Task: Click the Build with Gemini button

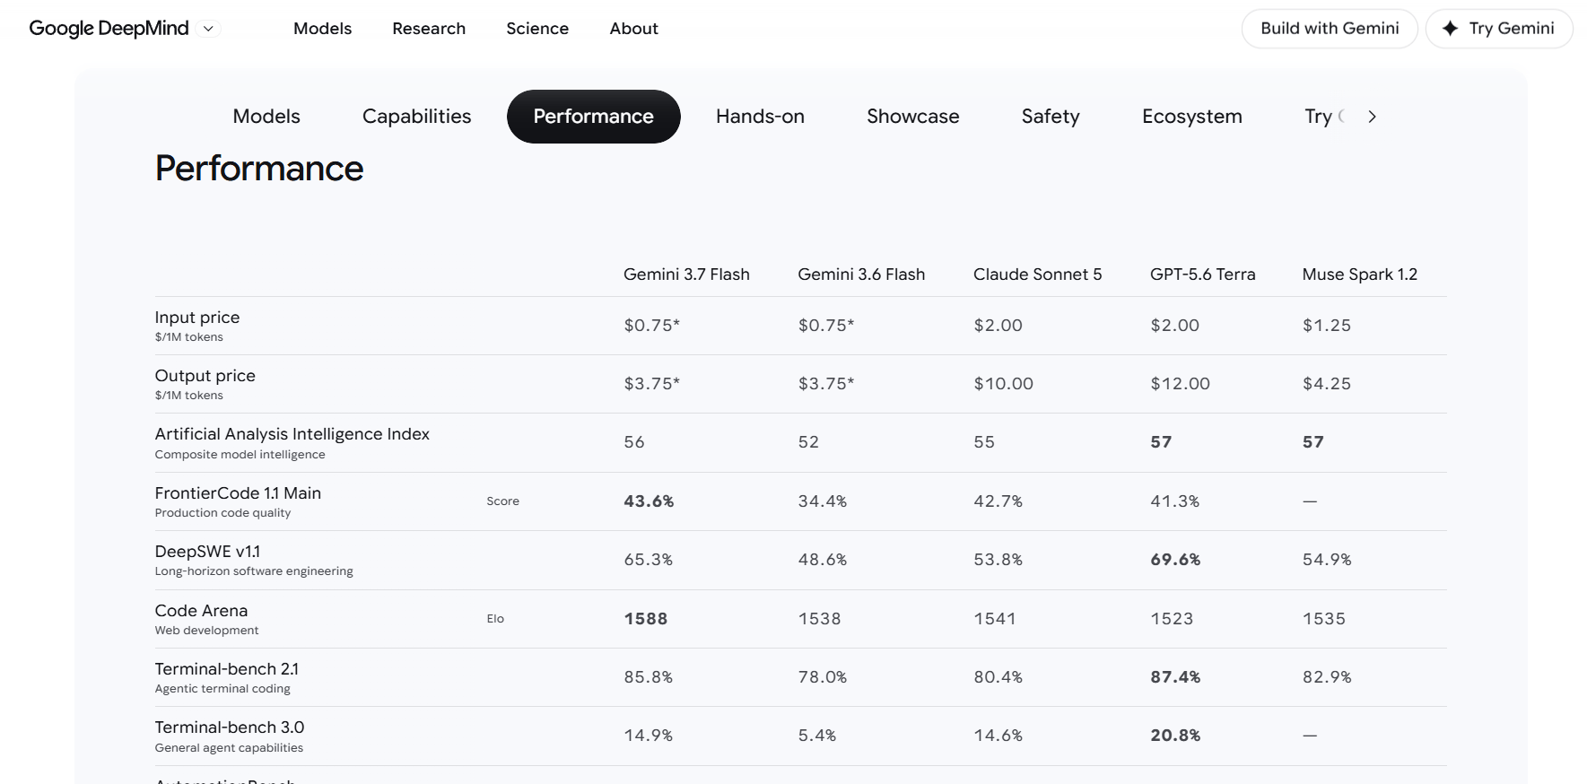Action: tap(1330, 29)
